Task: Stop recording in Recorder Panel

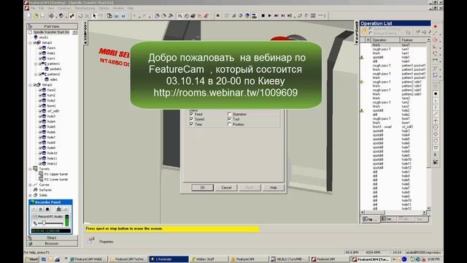Action: coord(47,209)
